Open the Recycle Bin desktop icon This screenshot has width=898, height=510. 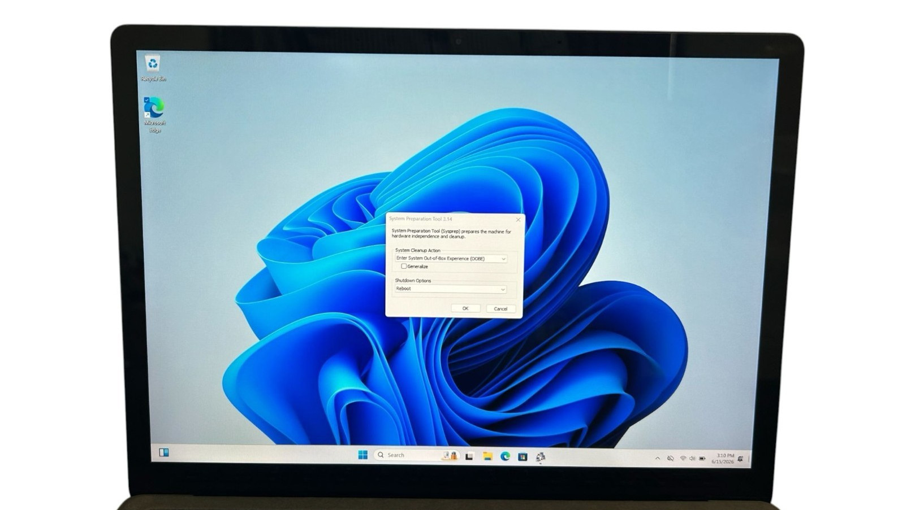coord(153,68)
